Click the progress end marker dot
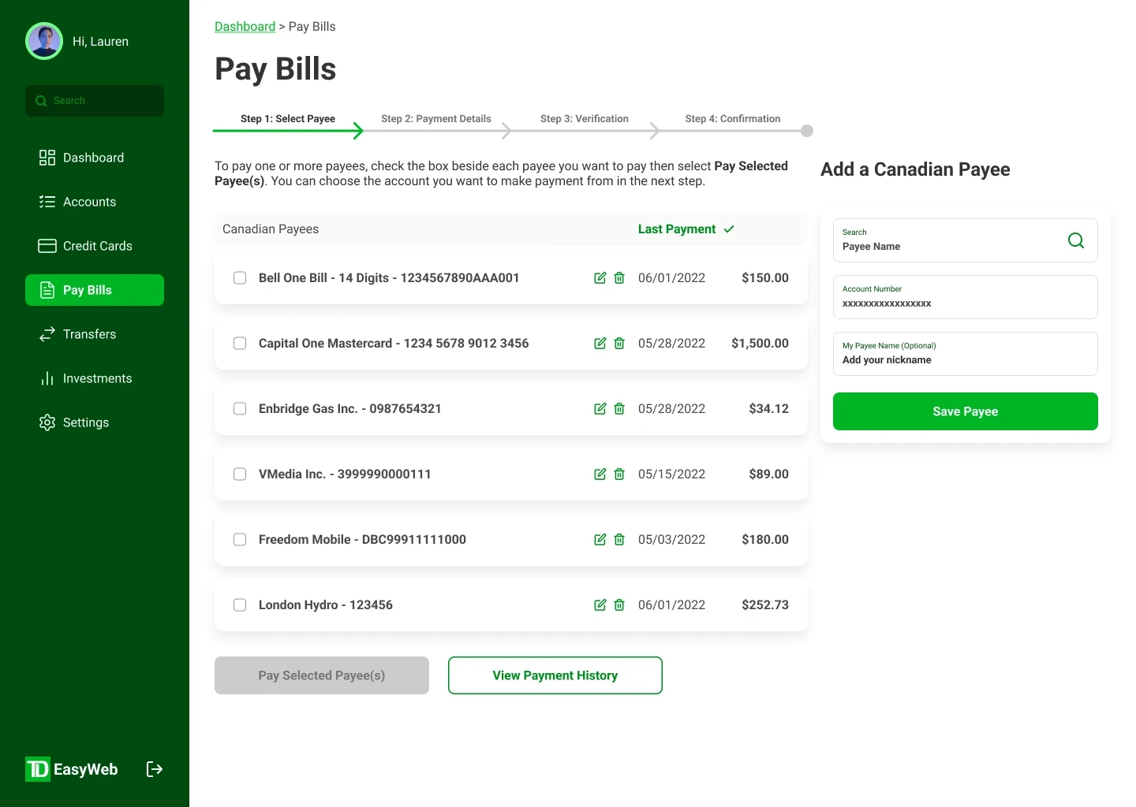 [x=807, y=131]
